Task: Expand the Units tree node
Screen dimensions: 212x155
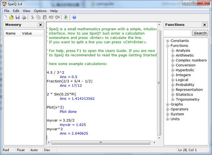Action: pyautogui.click(x=168, y=119)
